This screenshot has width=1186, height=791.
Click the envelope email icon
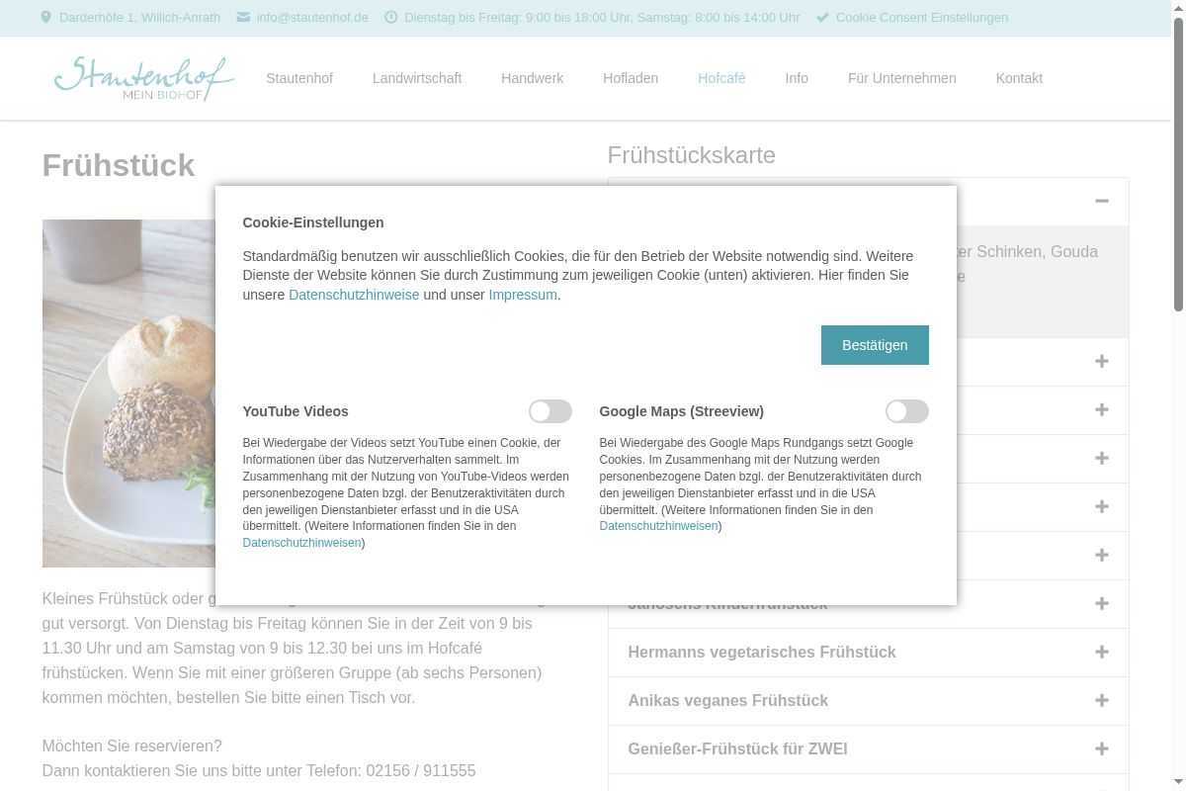coord(243,18)
